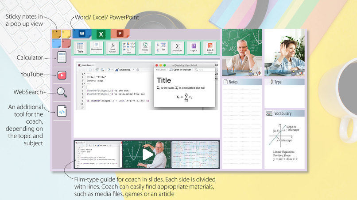
Task: Select the test.Rmd editor tab
Action: point(86,65)
